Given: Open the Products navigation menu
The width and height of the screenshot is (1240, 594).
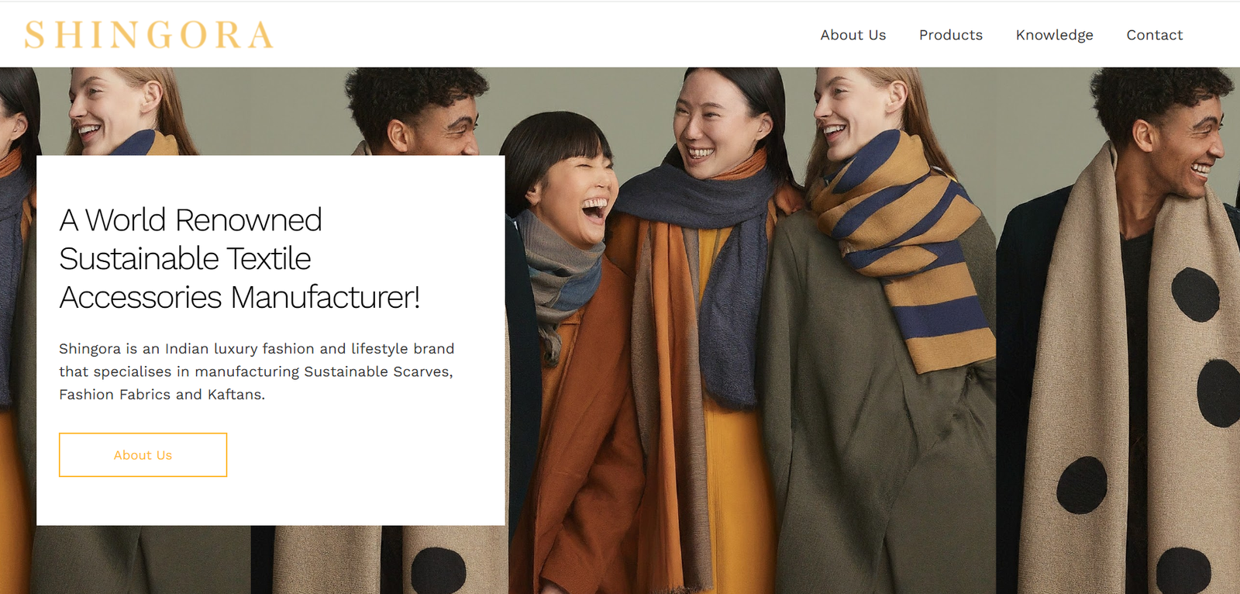Looking at the screenshot, I should click(950, 35).
